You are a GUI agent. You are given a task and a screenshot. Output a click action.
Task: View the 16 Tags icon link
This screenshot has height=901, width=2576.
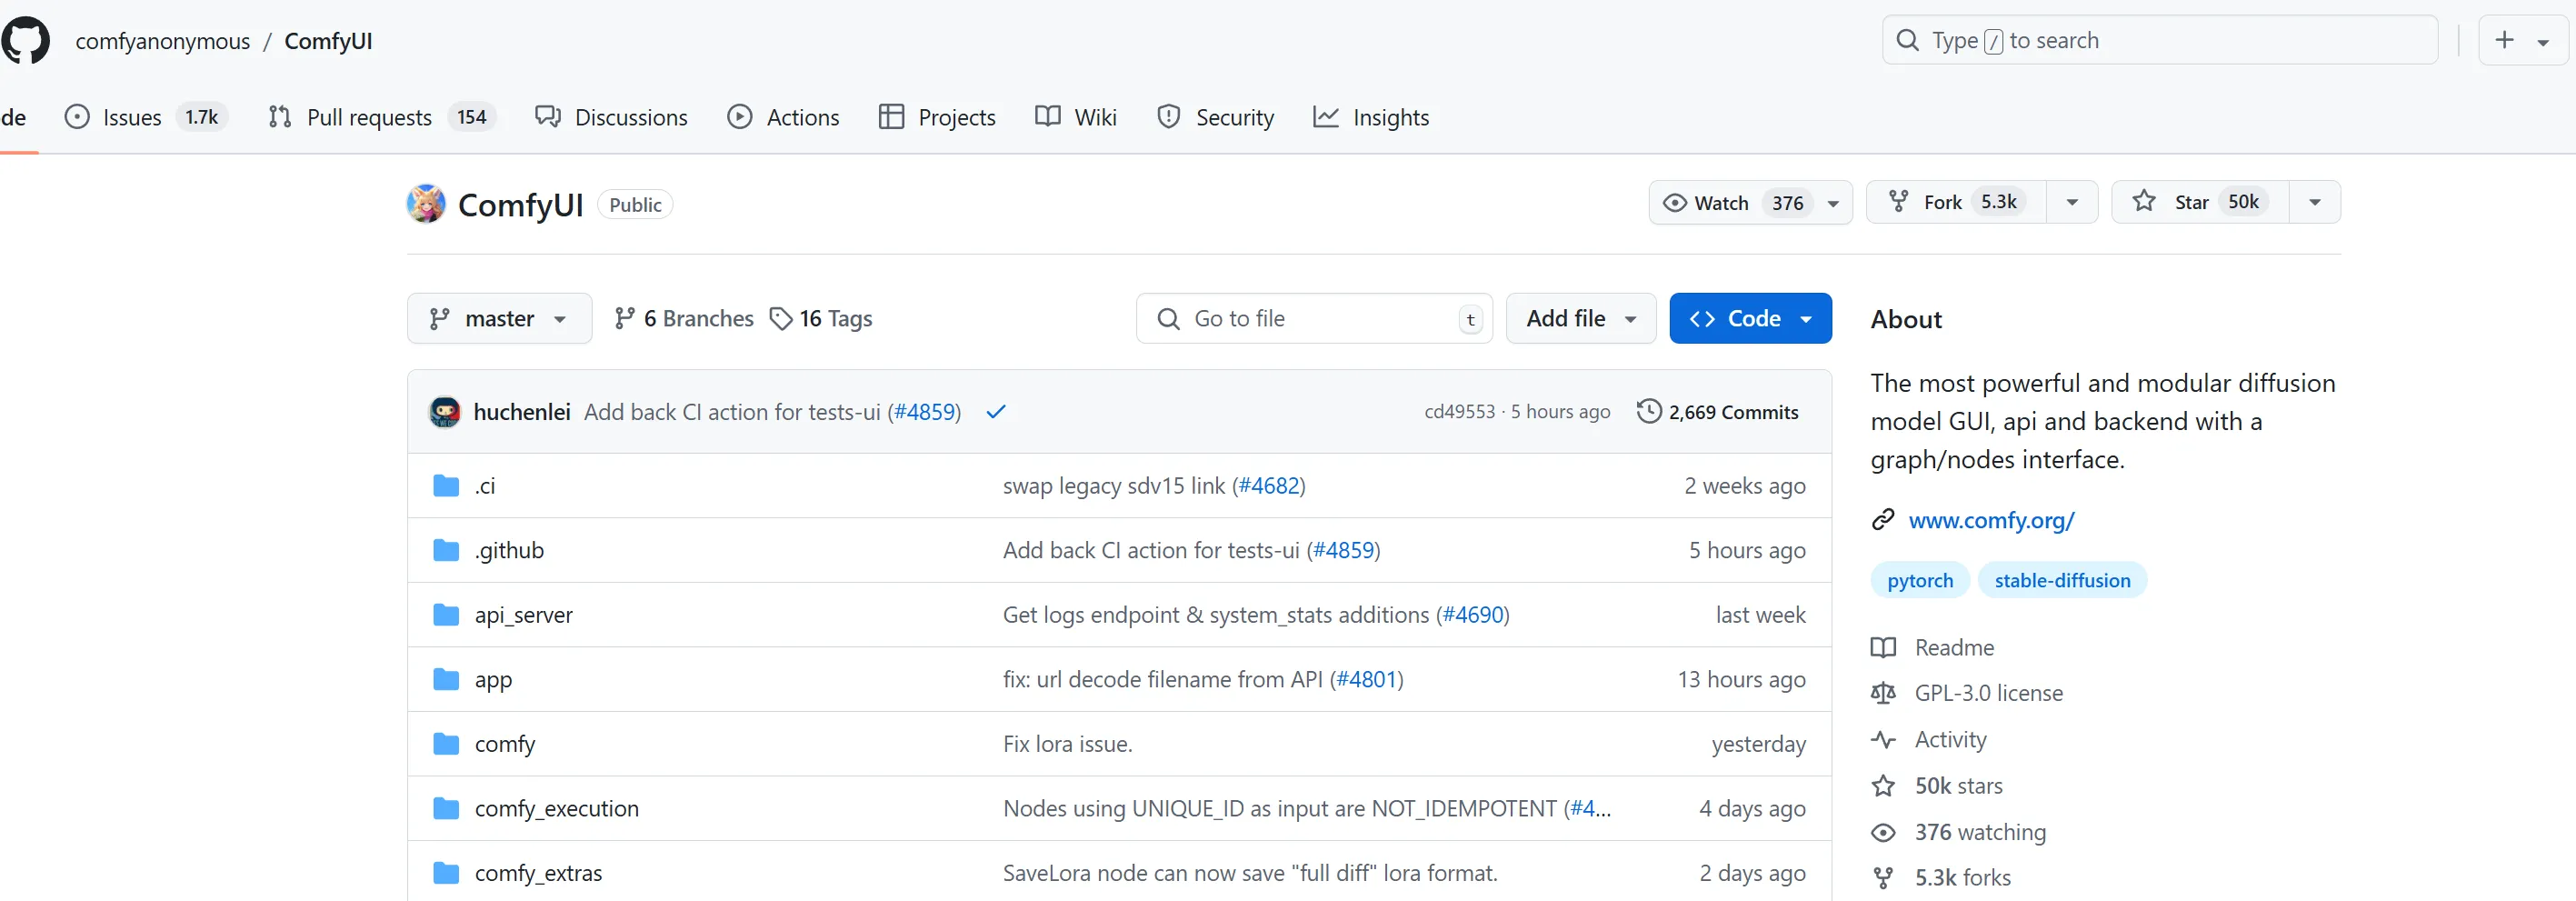click(781, 318)
